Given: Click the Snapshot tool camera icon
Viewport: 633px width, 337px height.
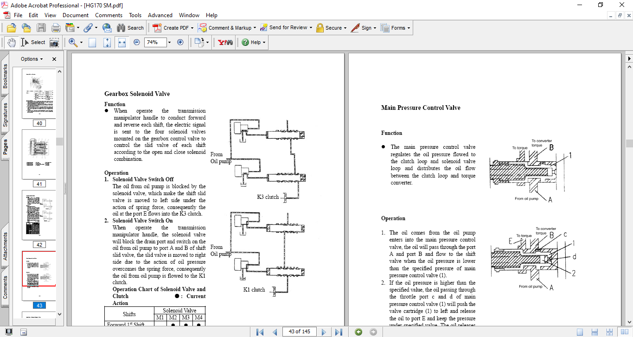Looking at the screenshot, I should (54, 42).
